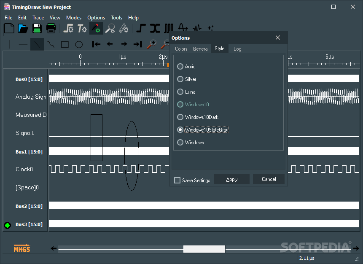Open the View menu
The image size is (363, 264).
(55, 18)
